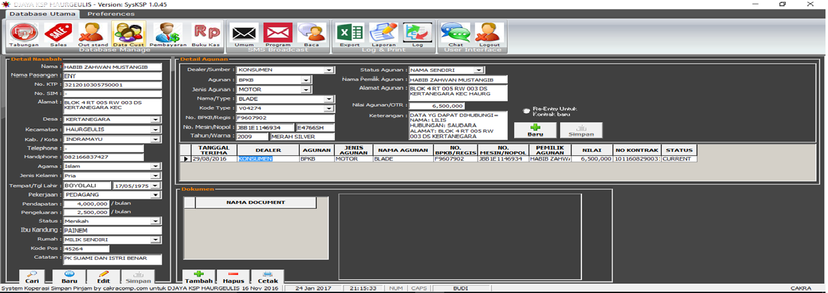Image resolution: width=828 pixels, height=293 pixels.
Task: Open the Out stand icon
Action: pos(93,34)
